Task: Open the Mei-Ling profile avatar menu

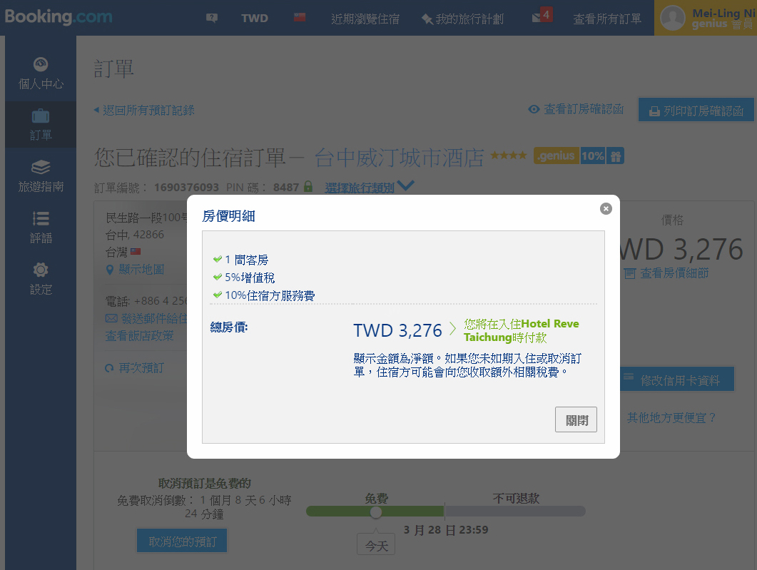Action: [x=673, y=18]
